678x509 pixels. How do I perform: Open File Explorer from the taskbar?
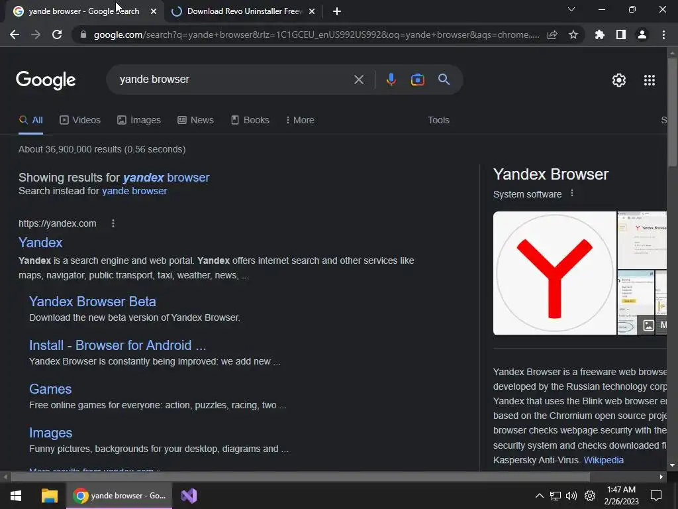click(49, 496)
